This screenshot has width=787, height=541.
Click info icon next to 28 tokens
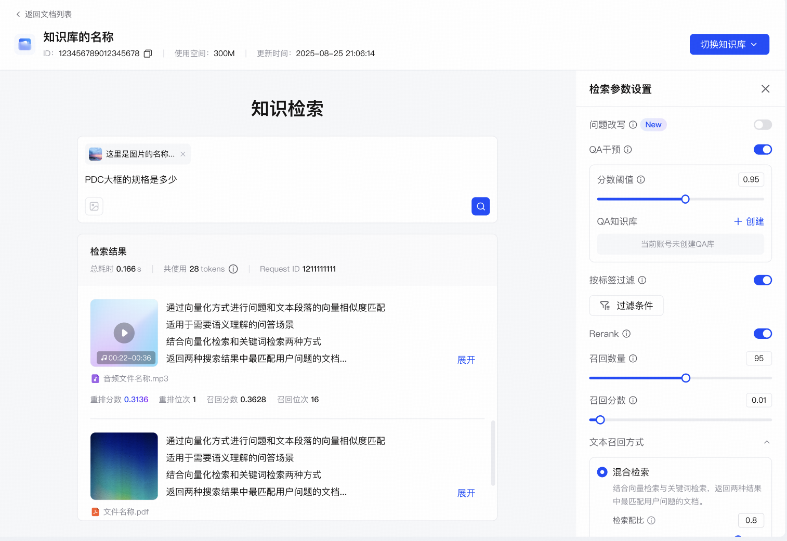pos(233,269)
